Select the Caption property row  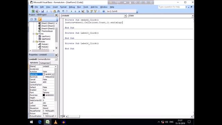click(x=42, y=82)
